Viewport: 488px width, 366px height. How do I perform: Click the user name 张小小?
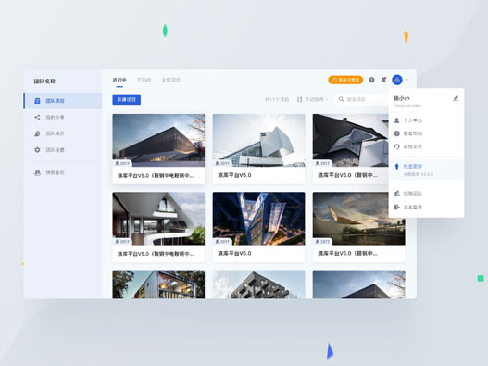(x=402, y=98)
